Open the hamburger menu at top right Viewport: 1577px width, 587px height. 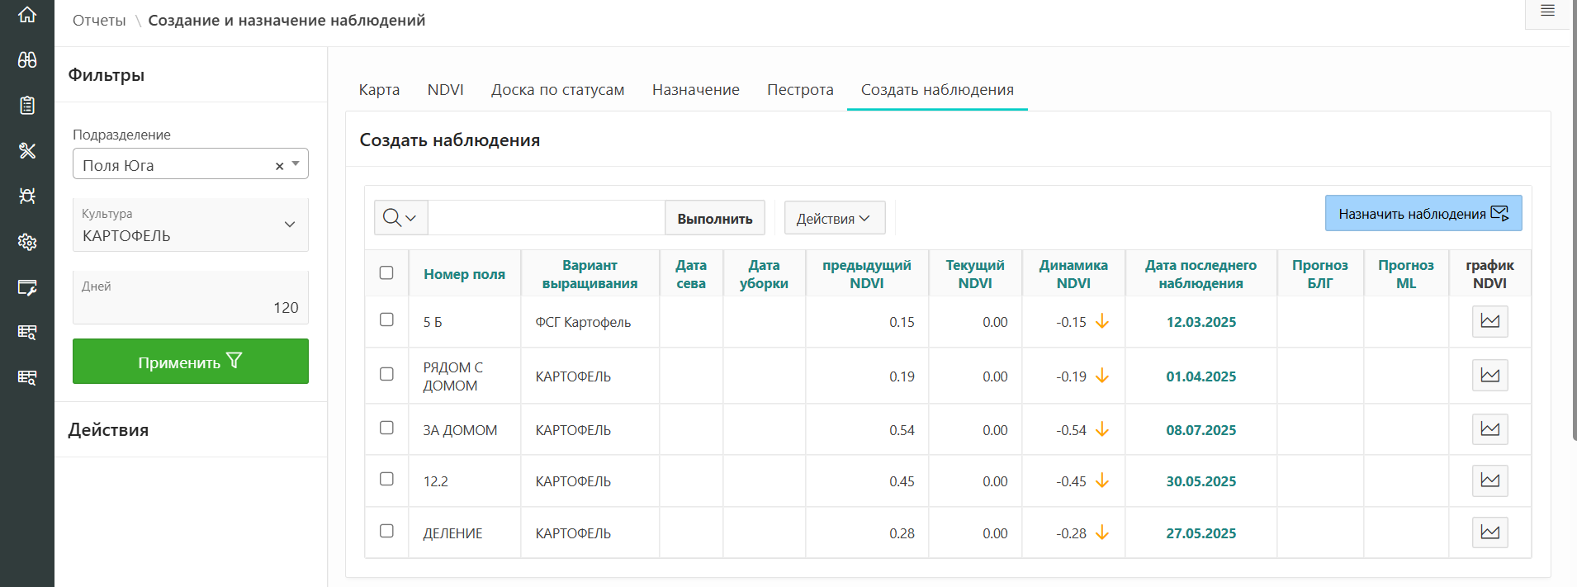(1547, 12)
